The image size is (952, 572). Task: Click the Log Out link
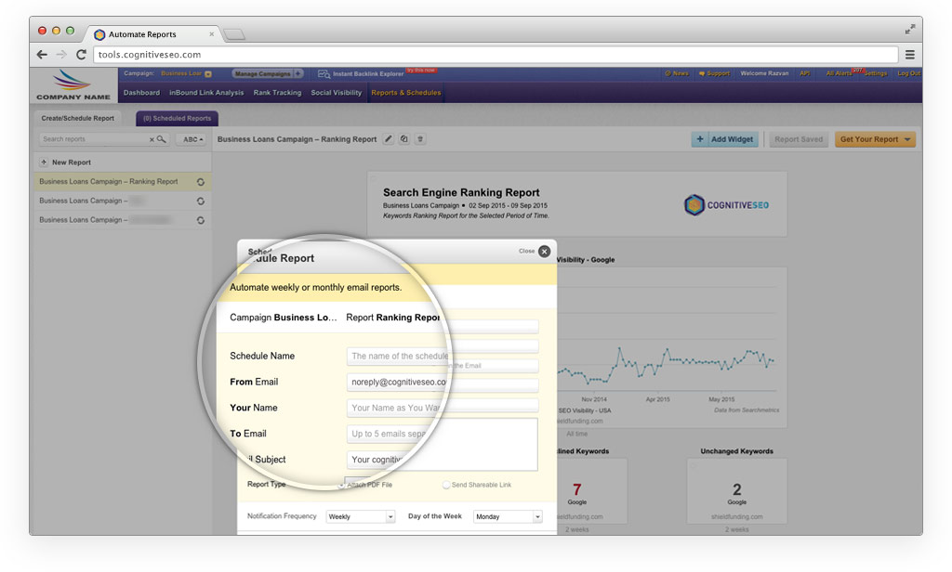tap(909, 73)
